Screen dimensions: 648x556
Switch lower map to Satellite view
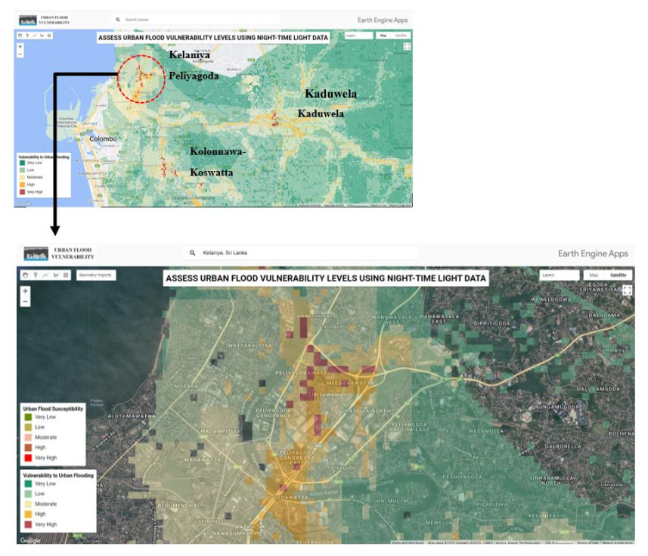[x=618, y=275]
